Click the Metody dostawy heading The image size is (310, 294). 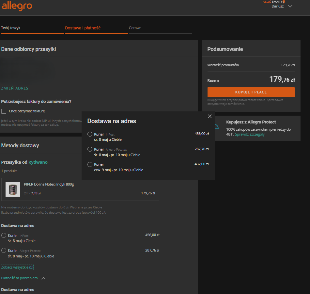coord(20,145)
